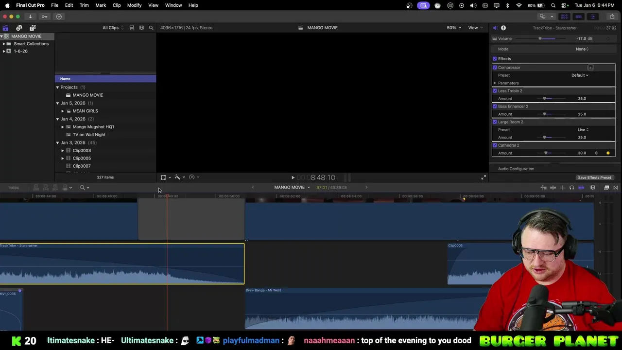
Task: Expand the Smart Collections folder
Action: tap(4, 44)
